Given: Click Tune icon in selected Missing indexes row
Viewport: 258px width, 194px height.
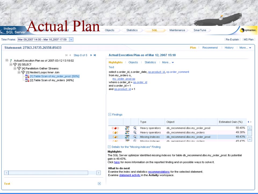Looking at the screenshot, I should (127, 137).
